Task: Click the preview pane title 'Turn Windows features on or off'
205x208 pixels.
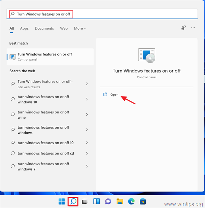Action: (x=147, y=71)
